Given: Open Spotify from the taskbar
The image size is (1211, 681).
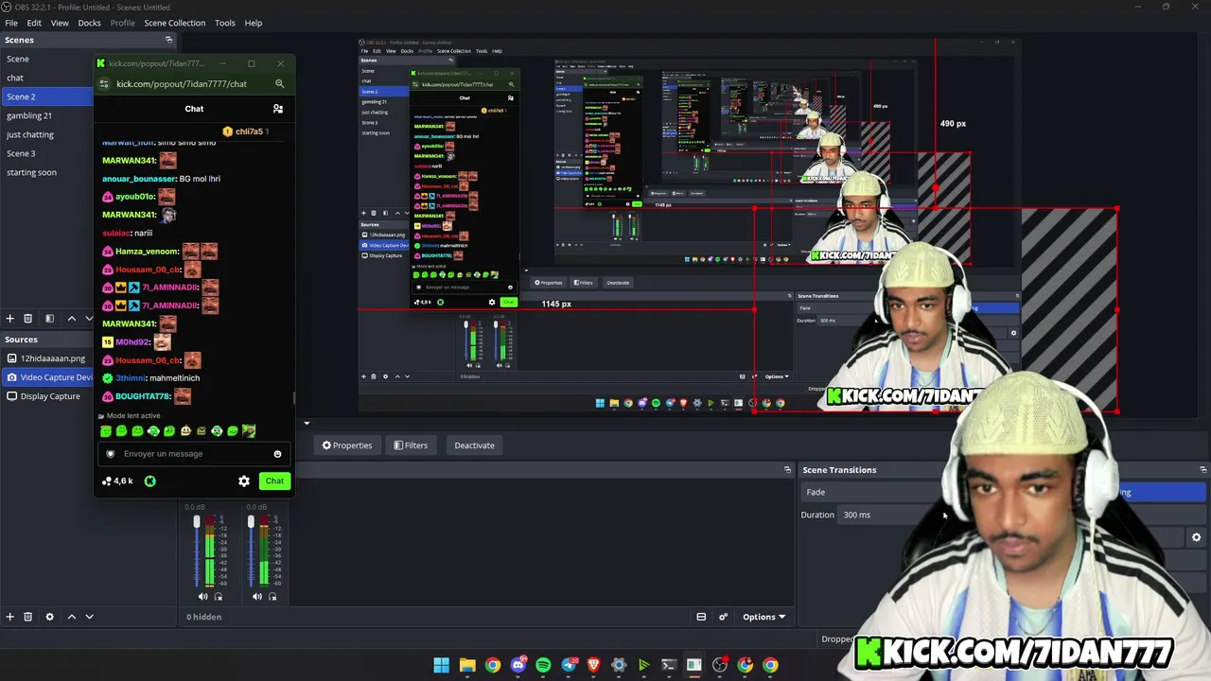Looking at the screenshot, I should point(543,665).
